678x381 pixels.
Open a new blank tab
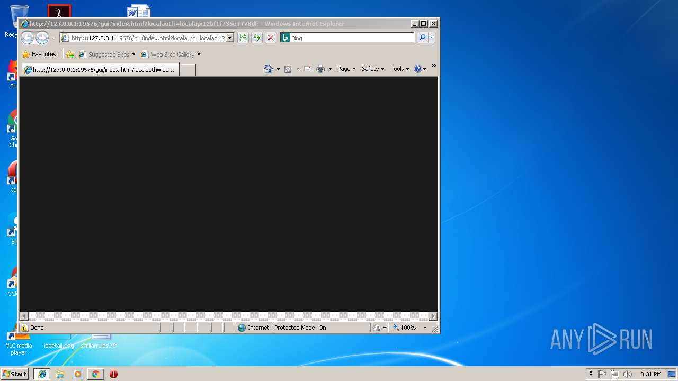[x=188, y=70]
